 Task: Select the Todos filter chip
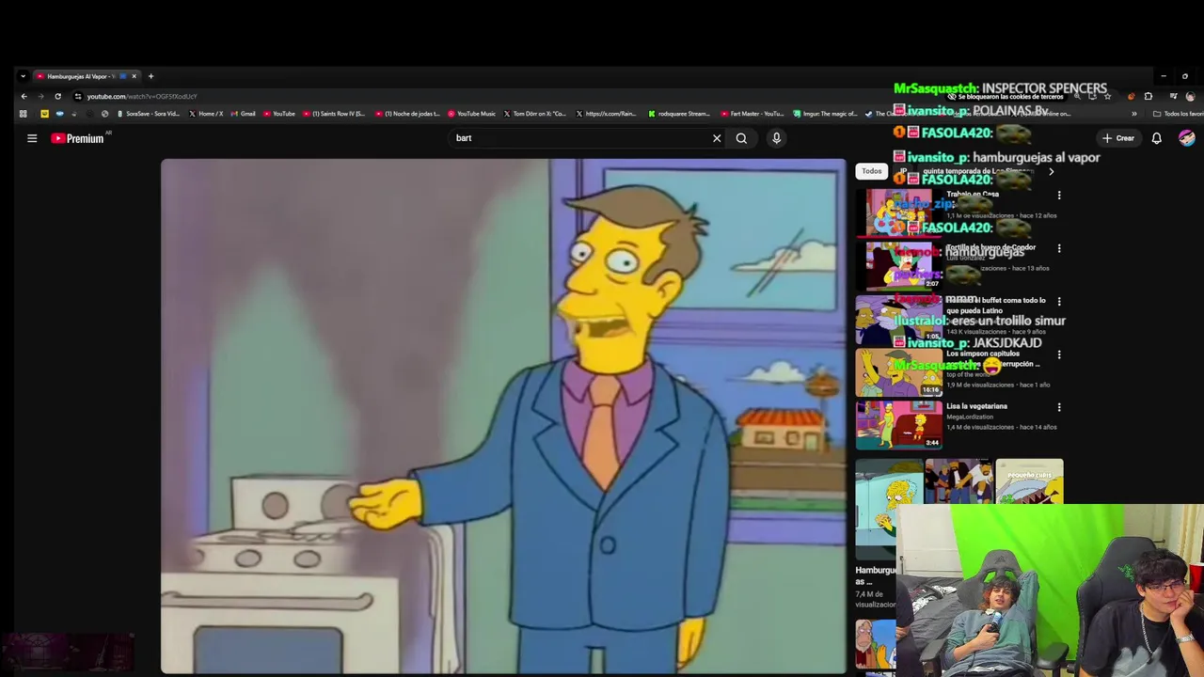click(872, 171)
